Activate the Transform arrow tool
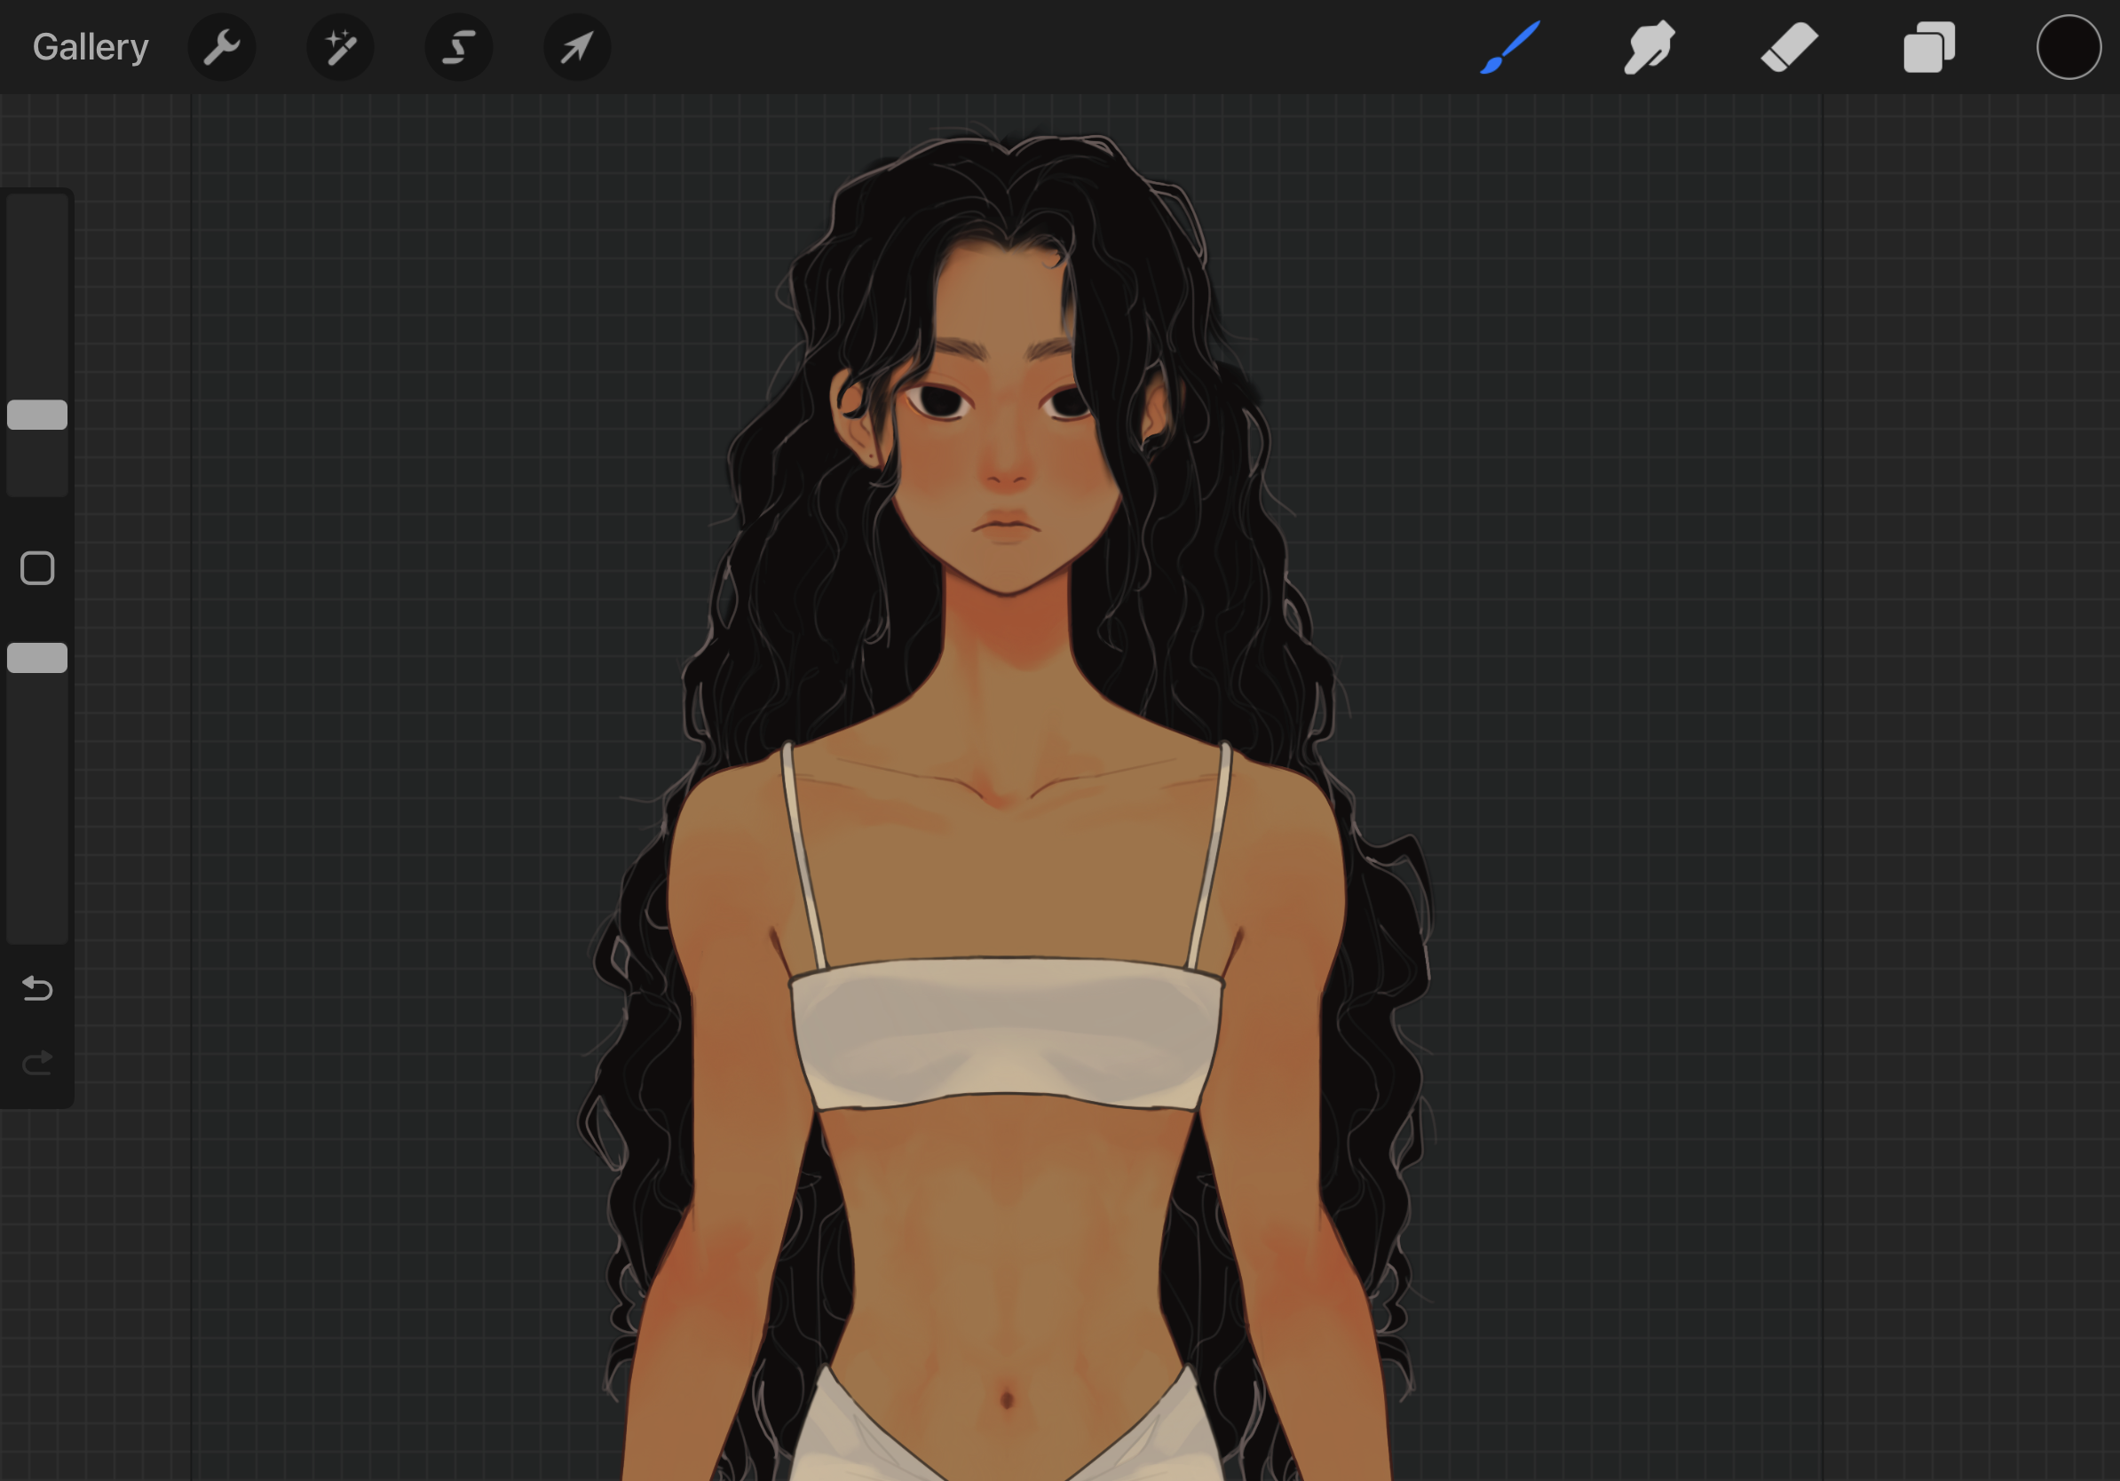This screenshot has height=1481, width=2120. pos(577,47)
